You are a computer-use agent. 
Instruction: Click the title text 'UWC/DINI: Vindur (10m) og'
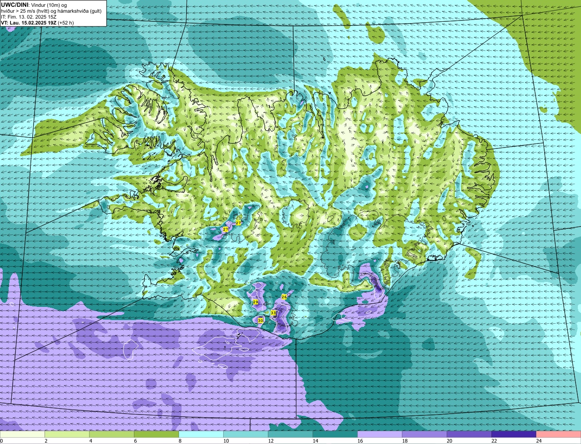point(34,5)
